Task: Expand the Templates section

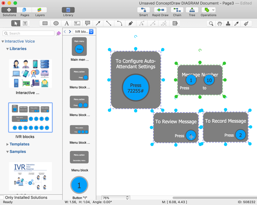Action: (7, 144)
